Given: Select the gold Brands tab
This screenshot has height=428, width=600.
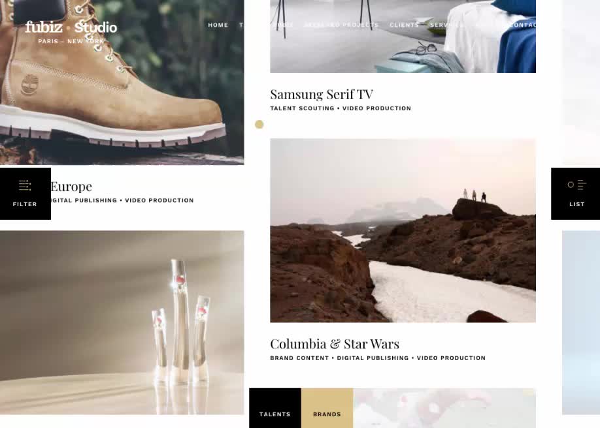Looking at the screenshot, I should (327, 408).
